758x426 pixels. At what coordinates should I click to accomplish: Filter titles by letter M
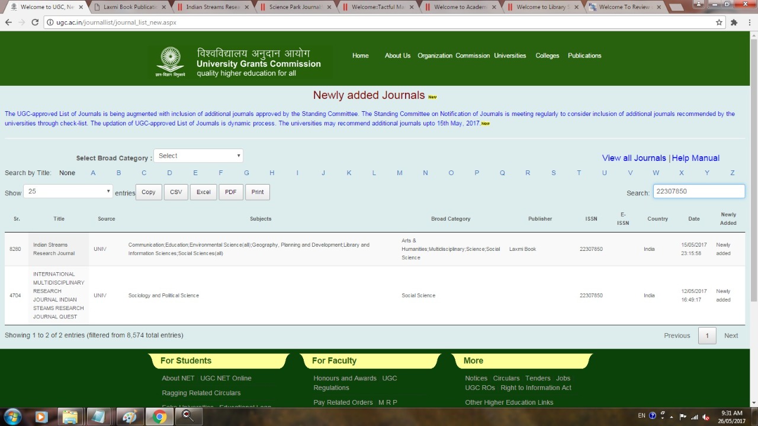(400, 173)
